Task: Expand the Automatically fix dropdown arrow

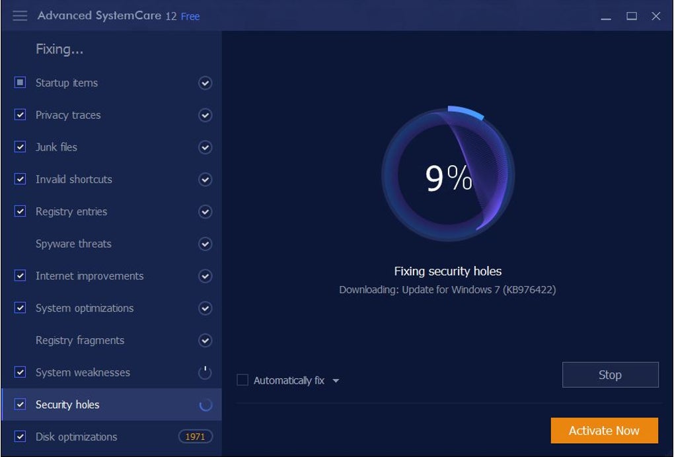Action: [x=336, y=380]
